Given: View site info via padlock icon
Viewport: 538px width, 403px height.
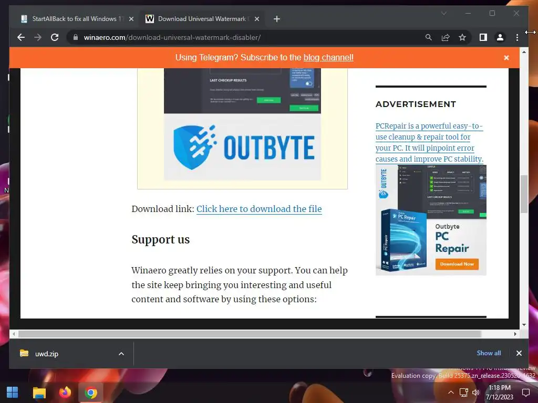Looking at the screenshot, I should point(76,37).
